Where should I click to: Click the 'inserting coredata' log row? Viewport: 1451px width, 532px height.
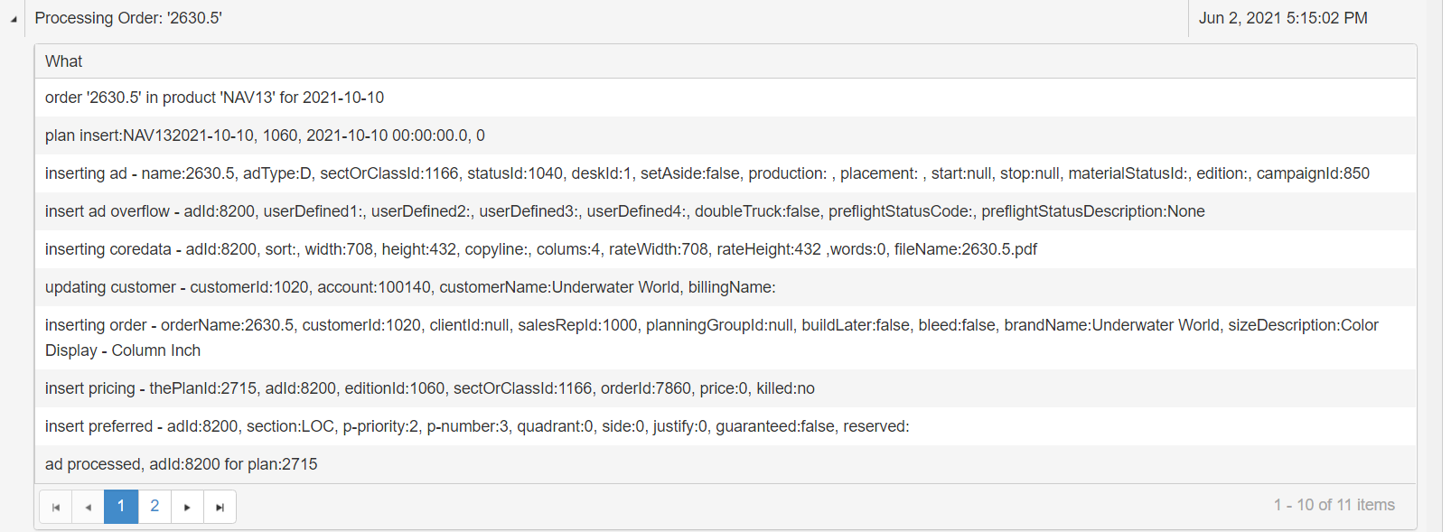[x=540, y=249]
